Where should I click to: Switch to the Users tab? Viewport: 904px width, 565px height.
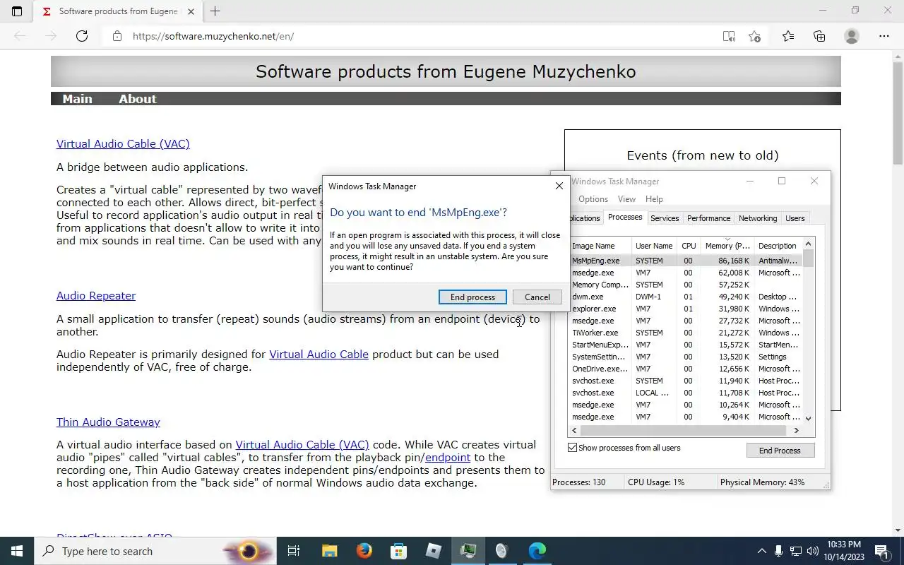[x=795, y=218]
